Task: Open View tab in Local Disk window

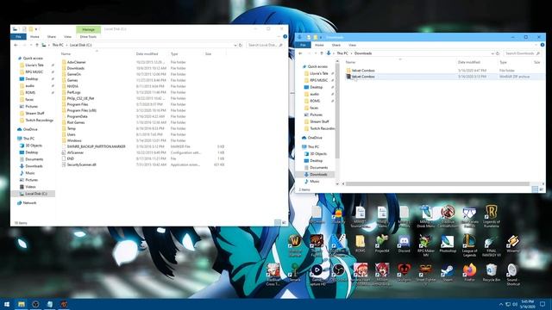Action: click(67, 36)
